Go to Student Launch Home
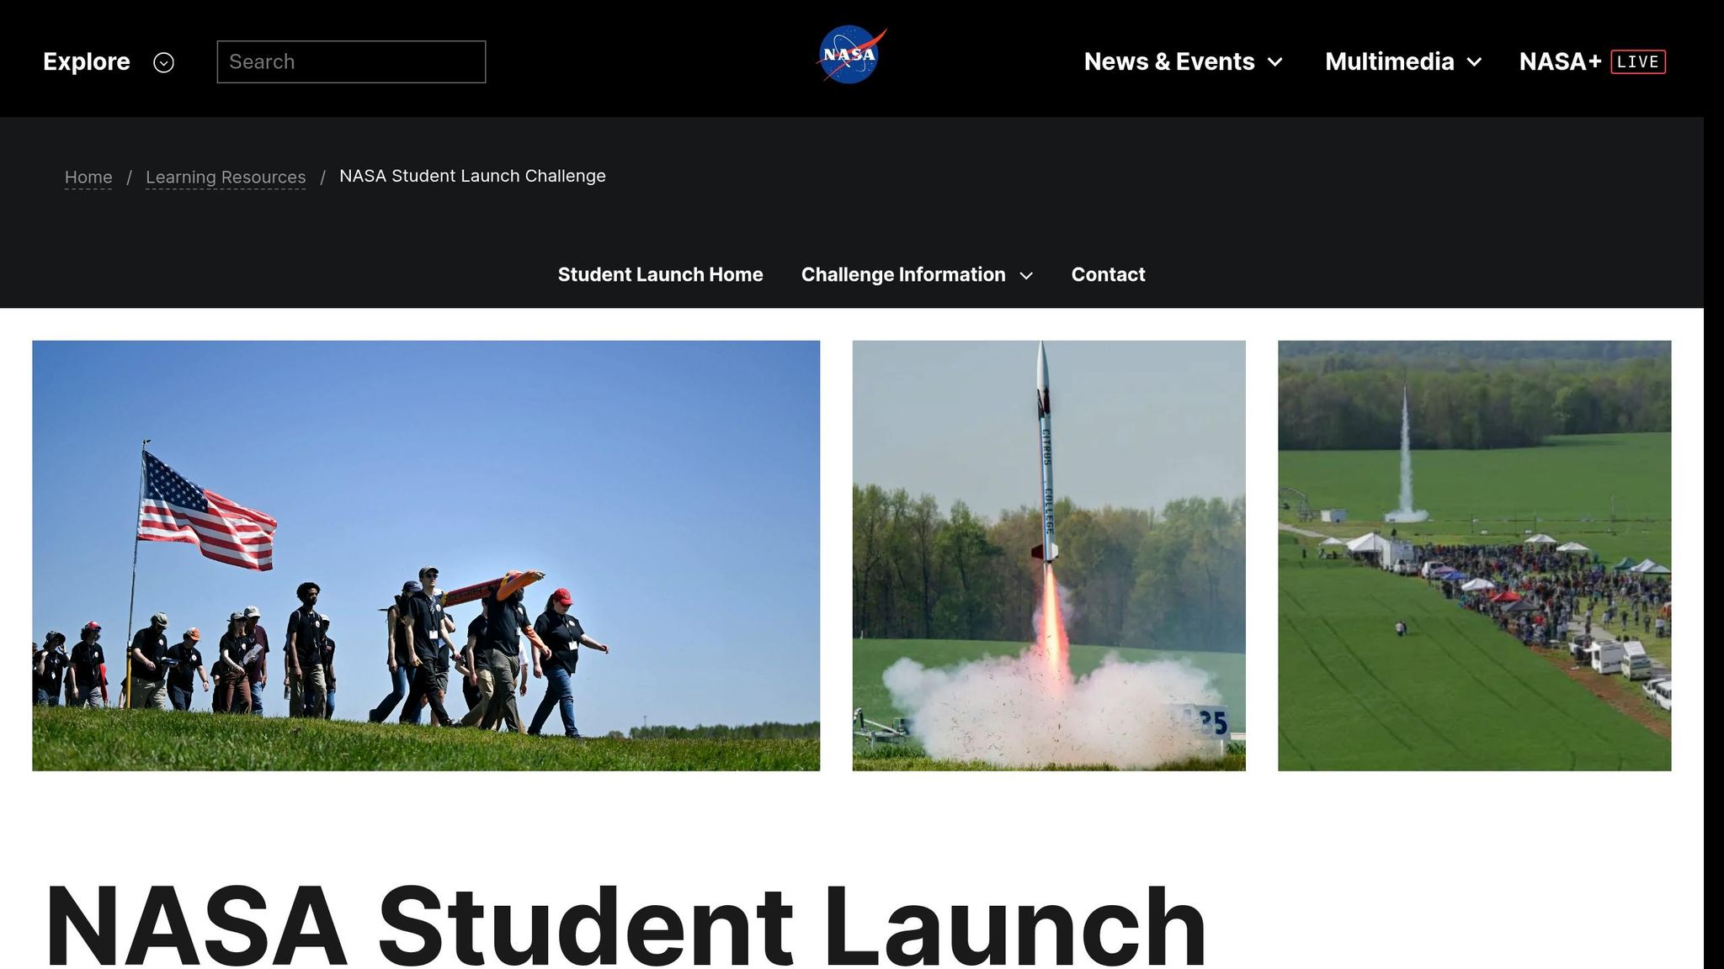 click(660, 274)
